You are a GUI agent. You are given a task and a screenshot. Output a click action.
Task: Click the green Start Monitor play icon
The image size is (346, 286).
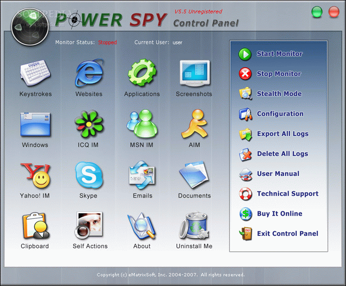(x=245, y=54)
